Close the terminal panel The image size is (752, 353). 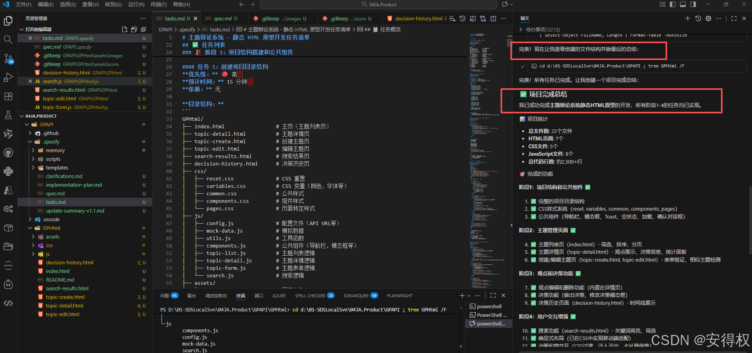(503, 295)
